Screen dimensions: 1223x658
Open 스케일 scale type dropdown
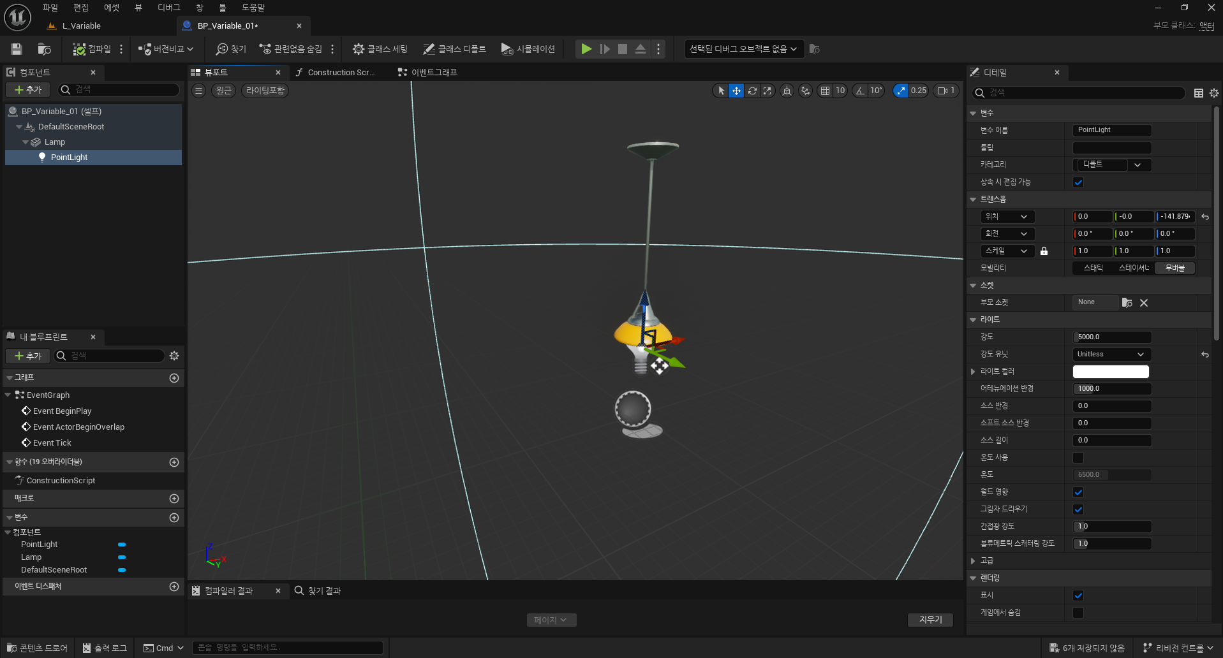click(x=1007, y=251)
